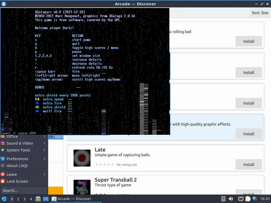The image size is (271, 203).
Task: Click the menu Search field
Action: pos(24,191)
